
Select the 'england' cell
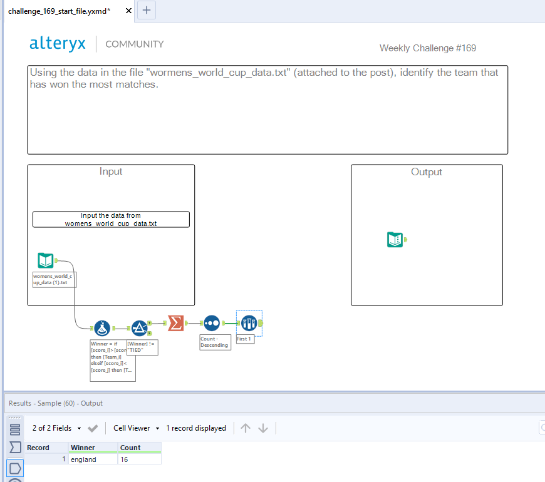(93, 459)
